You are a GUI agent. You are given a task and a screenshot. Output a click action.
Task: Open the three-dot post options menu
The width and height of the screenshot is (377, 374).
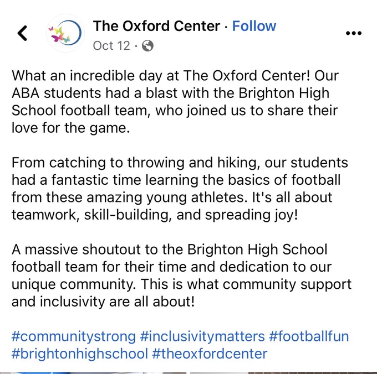tap(354, 33)
